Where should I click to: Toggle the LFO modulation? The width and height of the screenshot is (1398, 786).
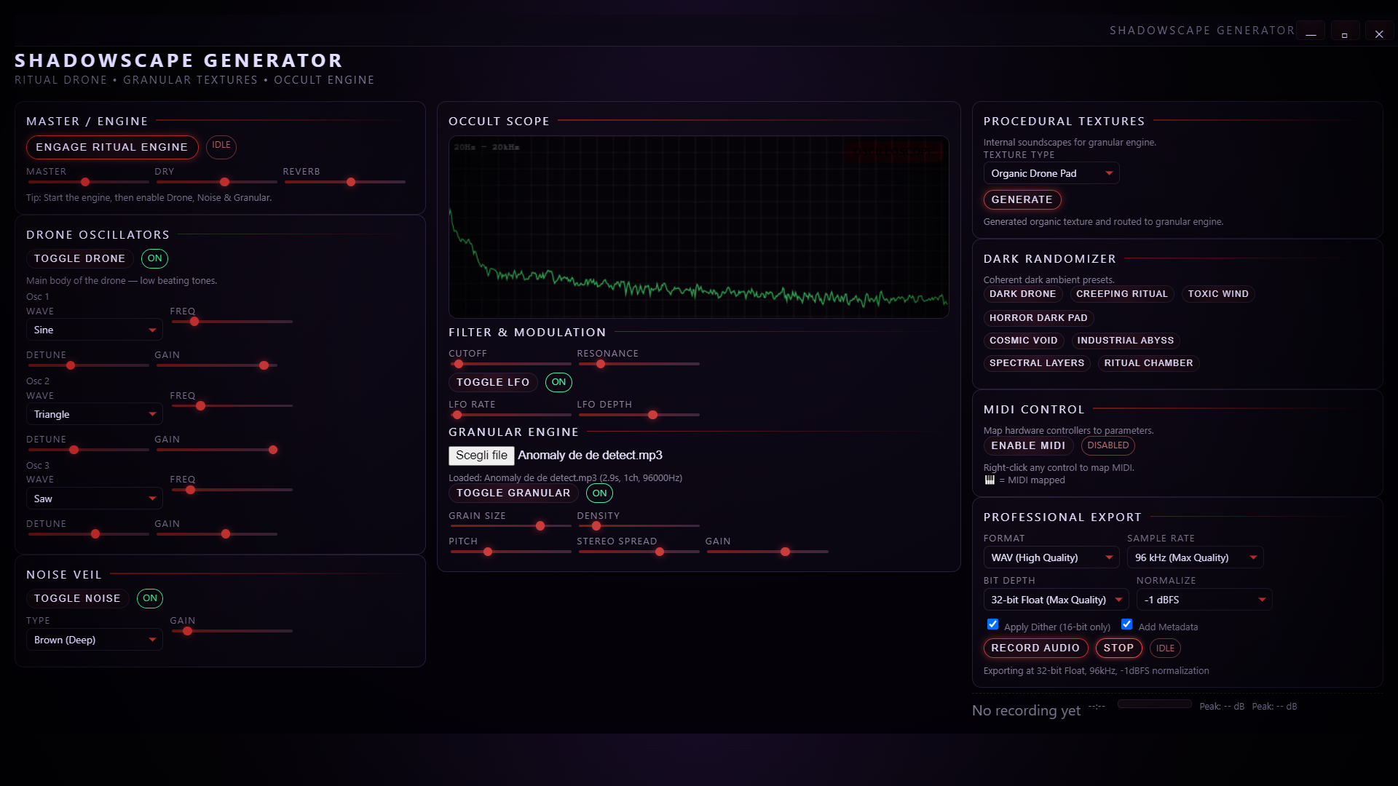(493, 382)
